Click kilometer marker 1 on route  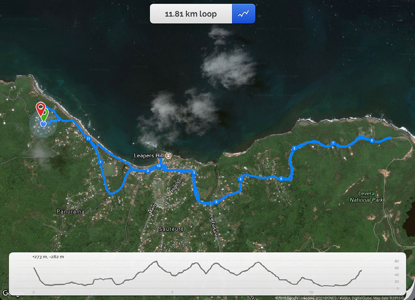pyautogui.click(x=101, y=162)
